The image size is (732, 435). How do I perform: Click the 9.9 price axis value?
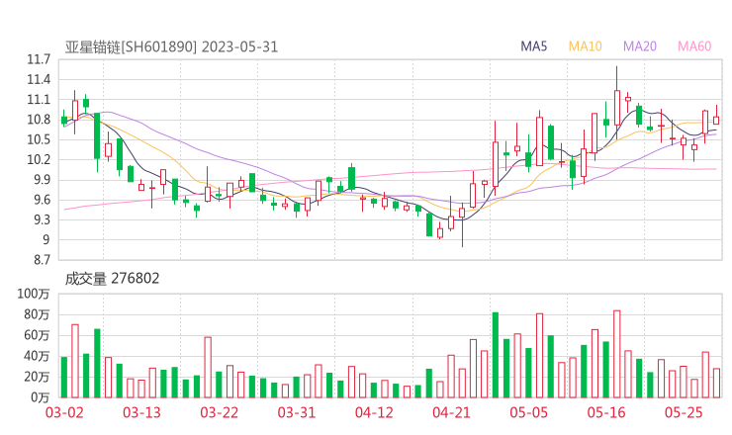point(41,180)
